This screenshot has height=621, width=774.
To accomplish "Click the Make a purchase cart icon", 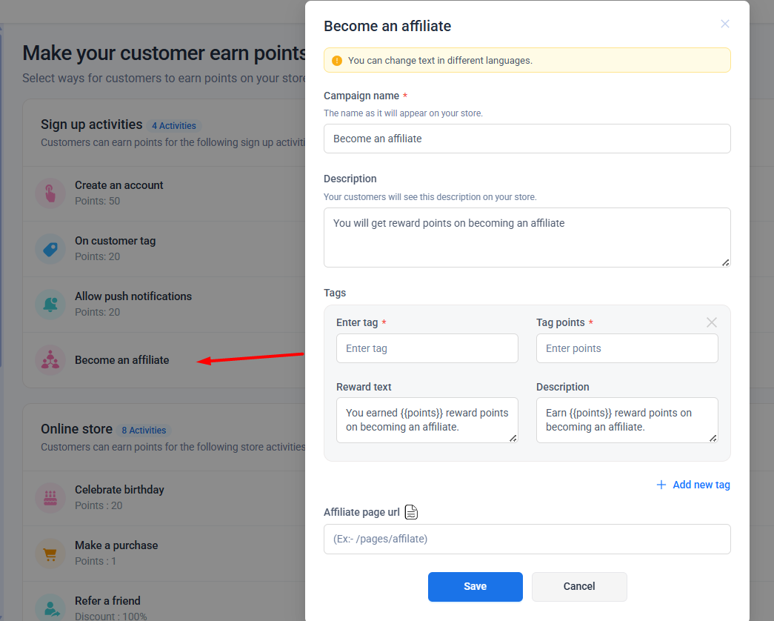I will (x=50, y=553).
